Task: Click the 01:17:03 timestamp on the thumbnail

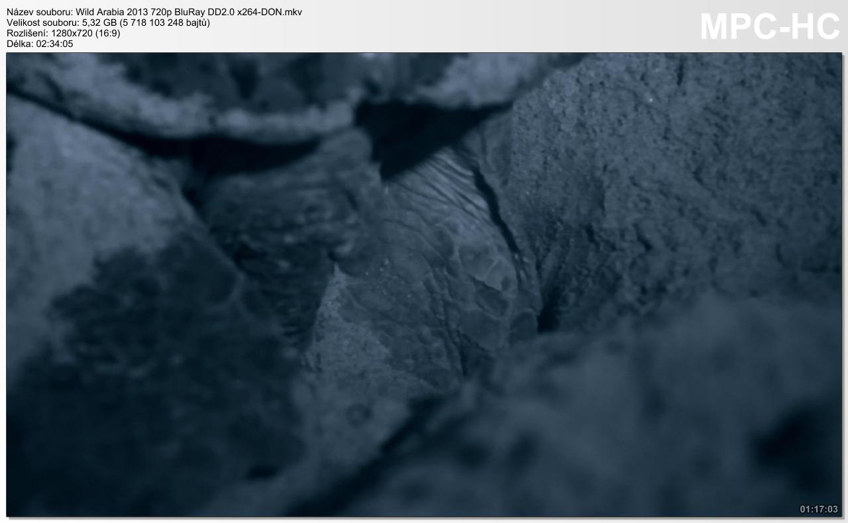Action: click(819, 509)
